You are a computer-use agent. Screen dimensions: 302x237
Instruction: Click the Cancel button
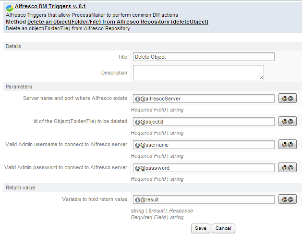click(223, 228)
